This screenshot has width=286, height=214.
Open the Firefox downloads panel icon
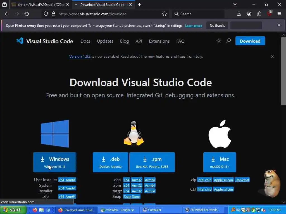click(x=239, y=14)
